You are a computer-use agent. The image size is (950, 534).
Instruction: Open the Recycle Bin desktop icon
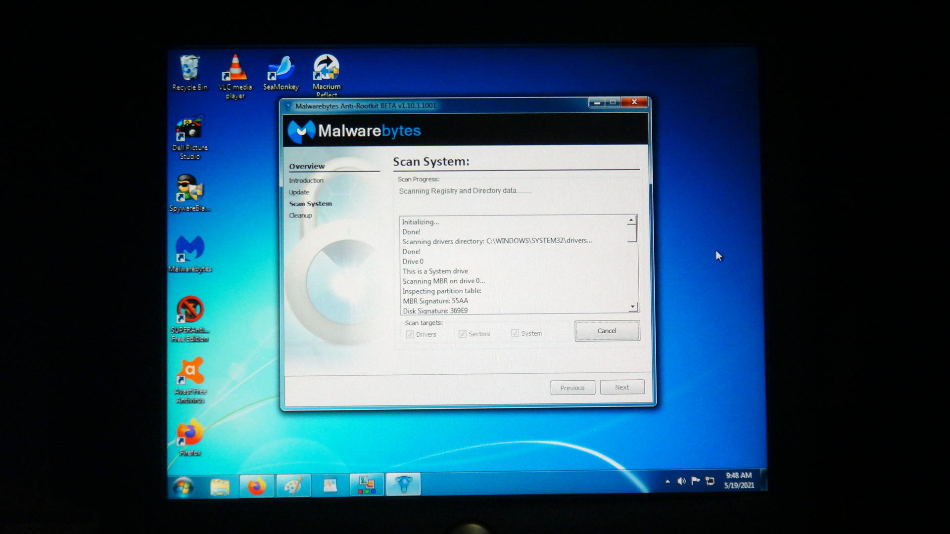(190, 73)
